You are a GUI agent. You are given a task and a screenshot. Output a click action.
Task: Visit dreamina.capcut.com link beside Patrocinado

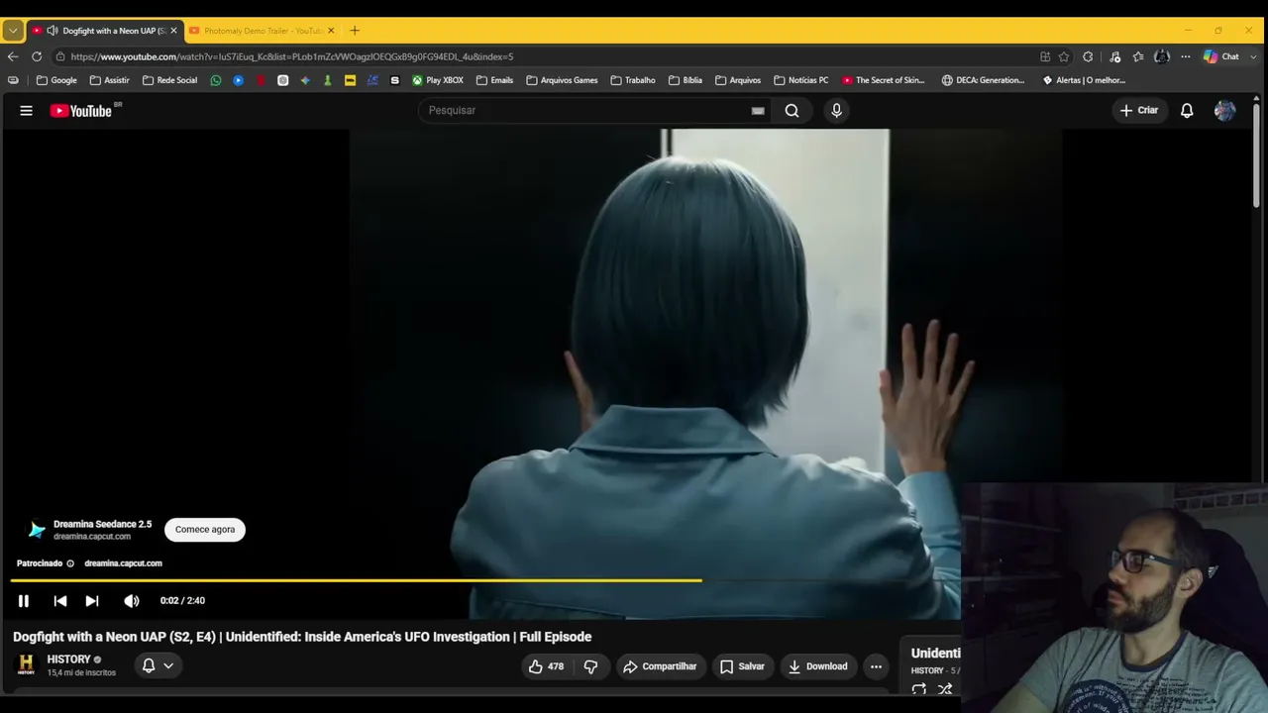click(123, 563)
